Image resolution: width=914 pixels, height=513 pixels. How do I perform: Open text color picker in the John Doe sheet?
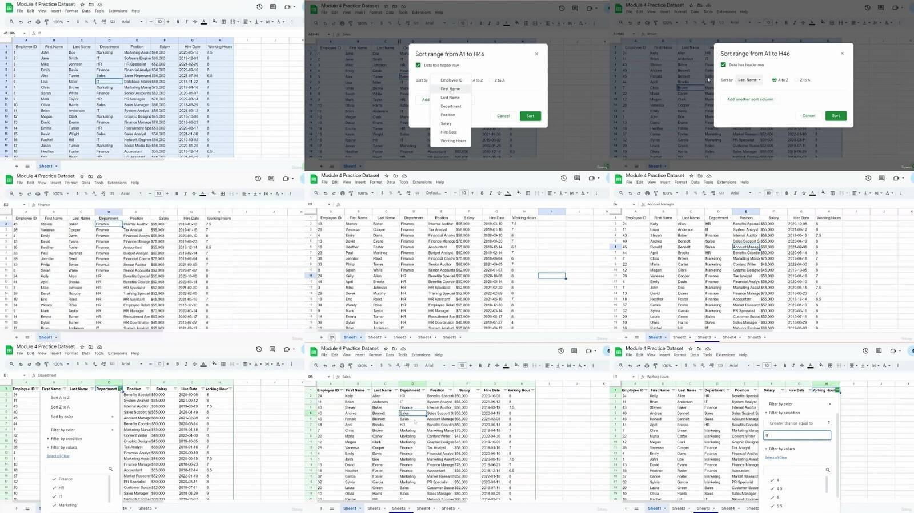coord(203,22)
